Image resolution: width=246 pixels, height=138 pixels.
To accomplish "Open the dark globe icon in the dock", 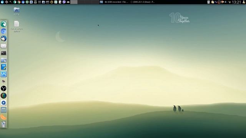I will [3, 95].
